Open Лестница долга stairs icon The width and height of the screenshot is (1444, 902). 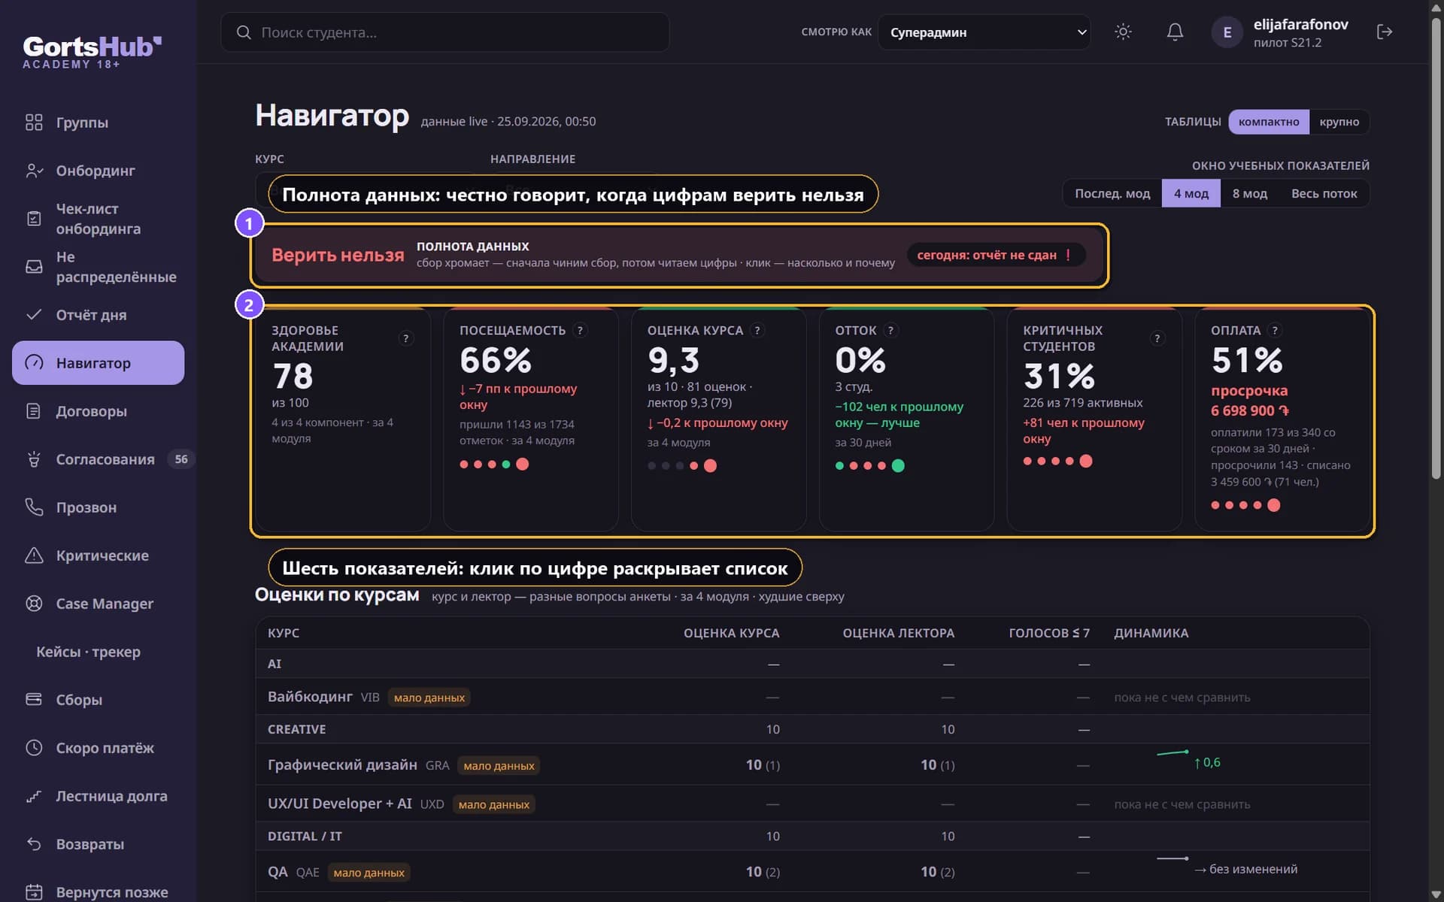pos(34,796)
